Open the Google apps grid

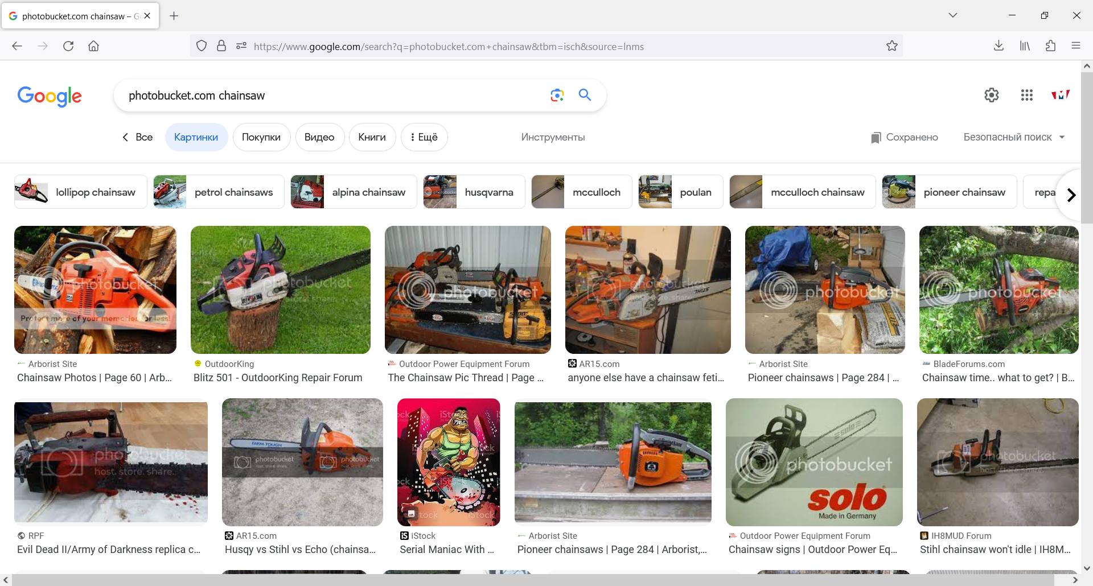tap(1027, 95)
